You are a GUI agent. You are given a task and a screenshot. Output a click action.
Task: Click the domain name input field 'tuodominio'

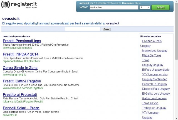(114, 8)
